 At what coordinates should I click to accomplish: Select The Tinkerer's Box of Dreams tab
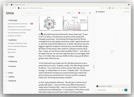18,5
